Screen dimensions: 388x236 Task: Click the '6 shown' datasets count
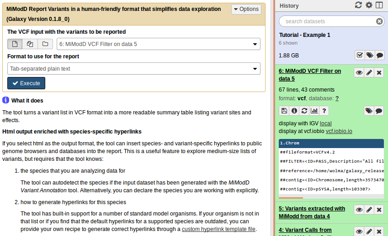tap(288, 43)
